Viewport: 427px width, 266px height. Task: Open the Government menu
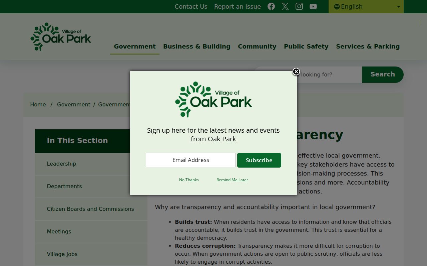tap(135, 47)
